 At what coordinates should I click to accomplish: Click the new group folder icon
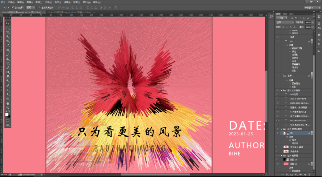point(300,175)
